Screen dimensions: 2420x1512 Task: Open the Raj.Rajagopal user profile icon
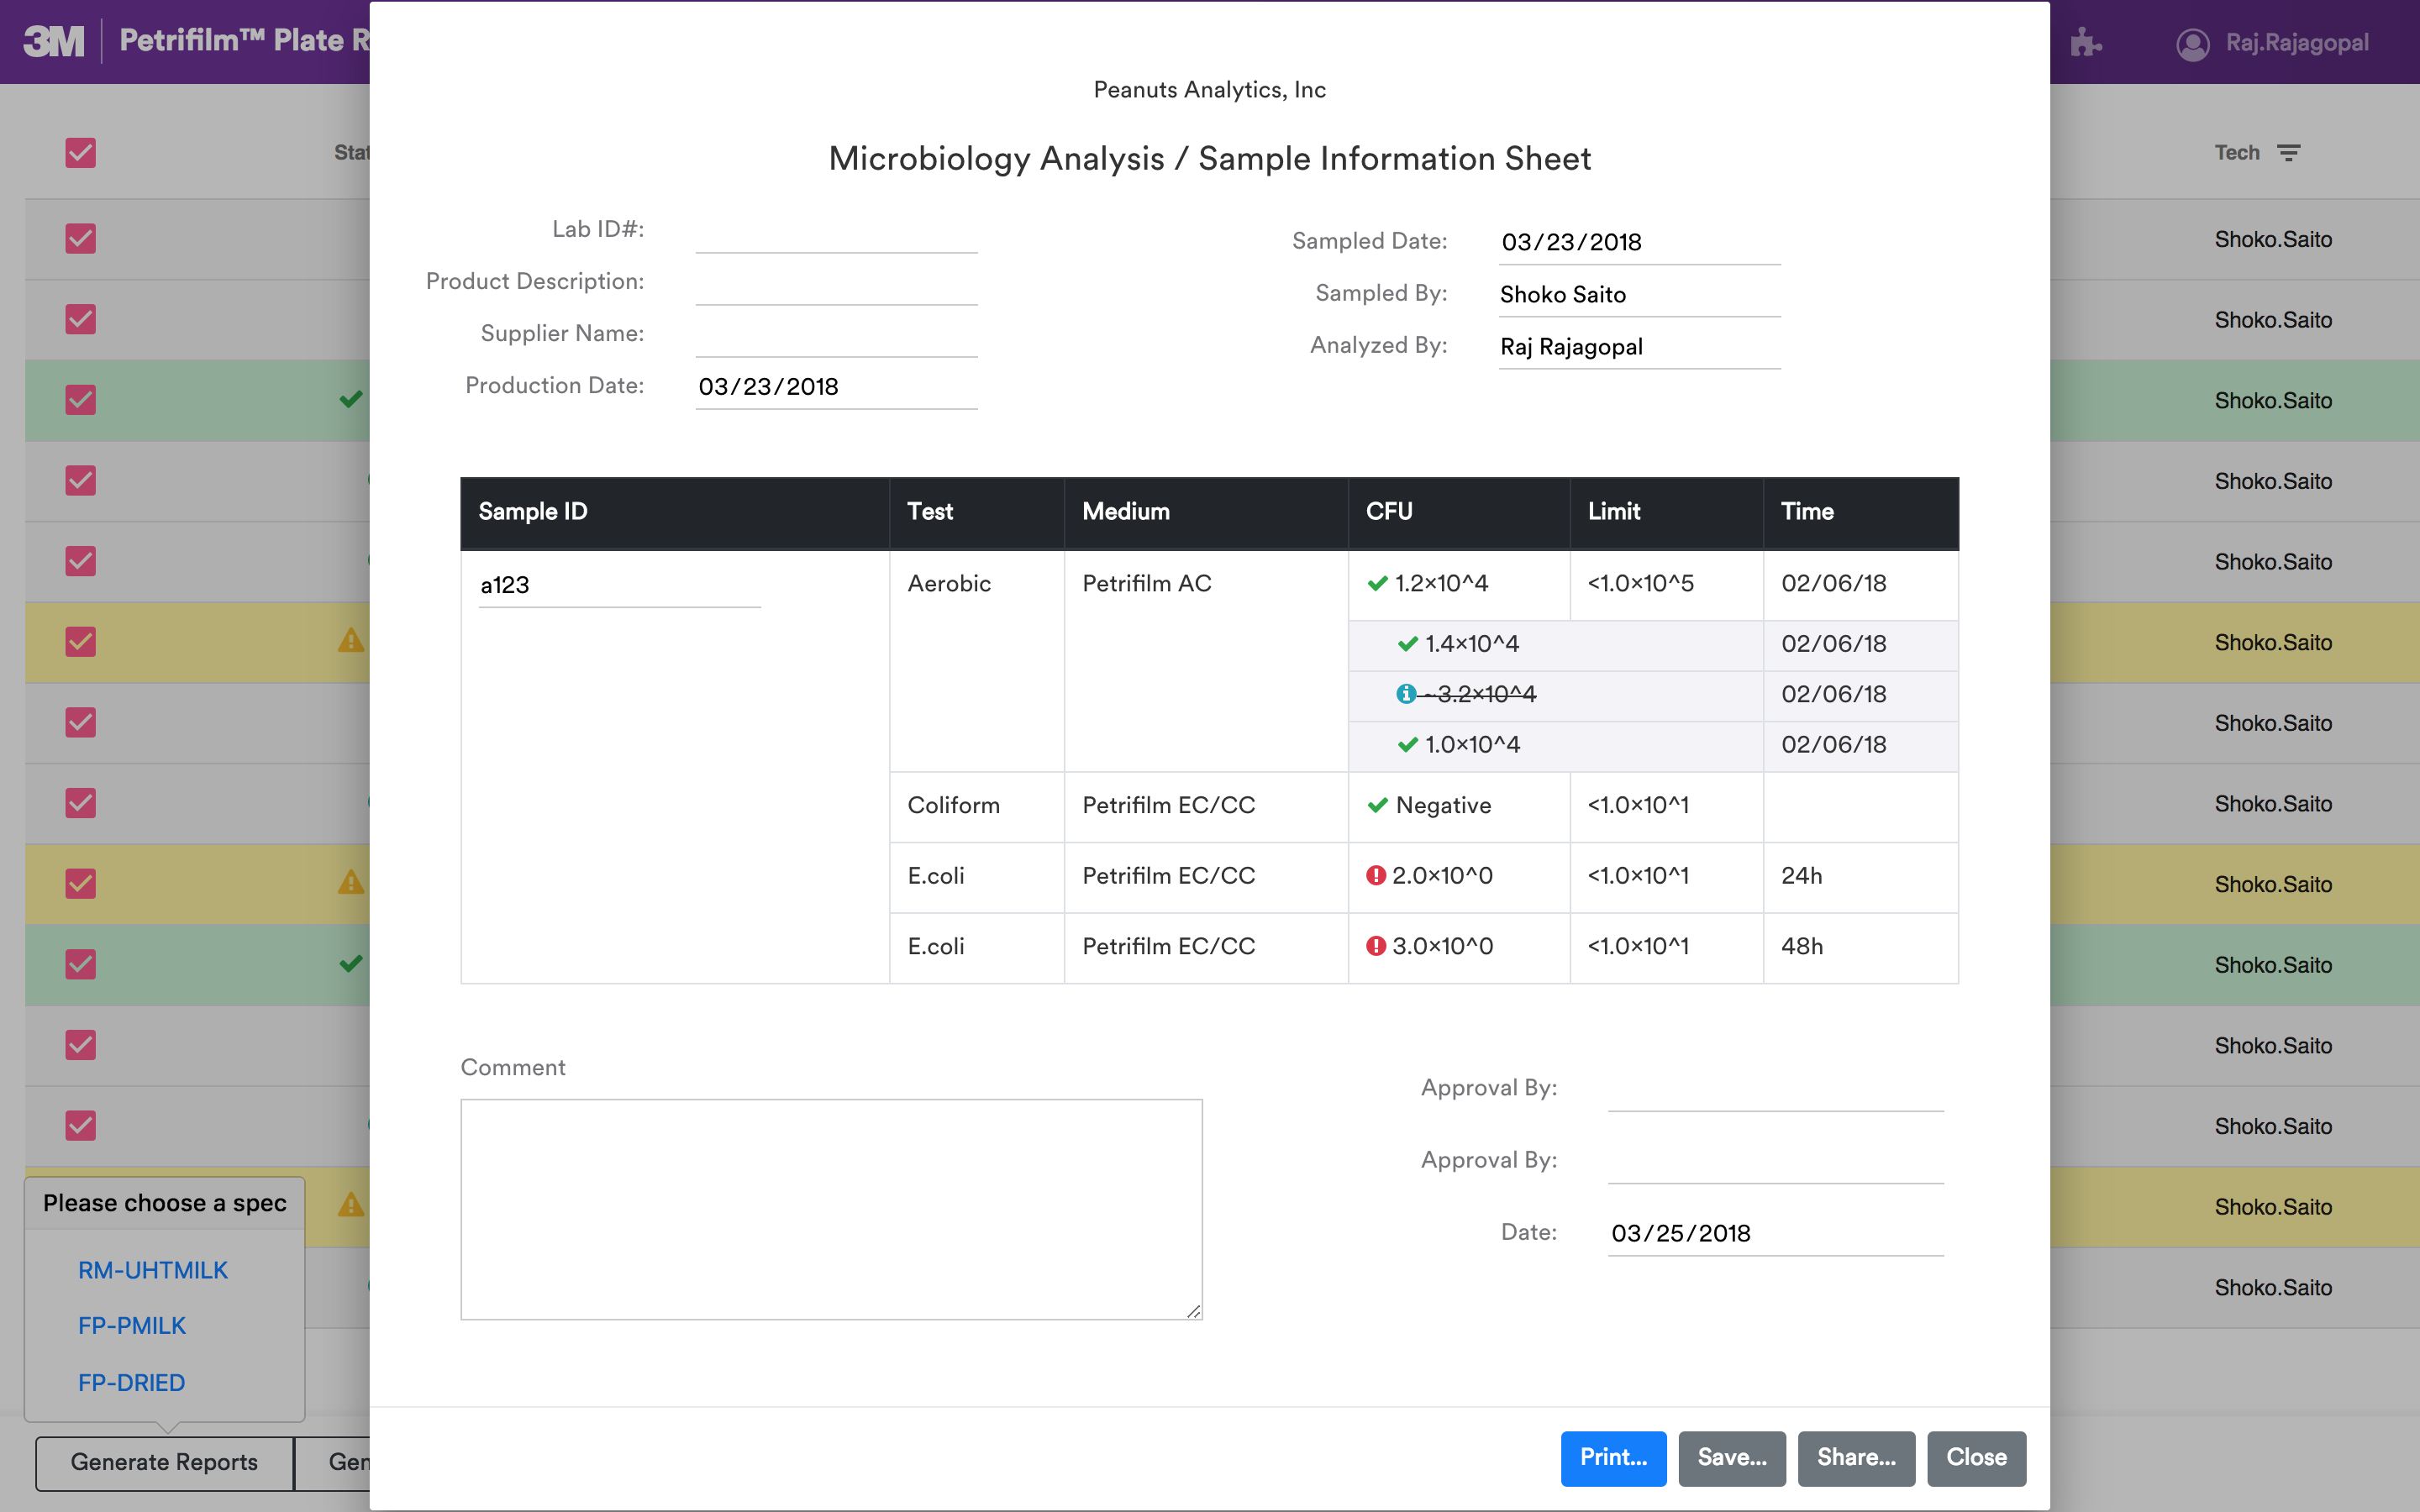point(2192,44)
